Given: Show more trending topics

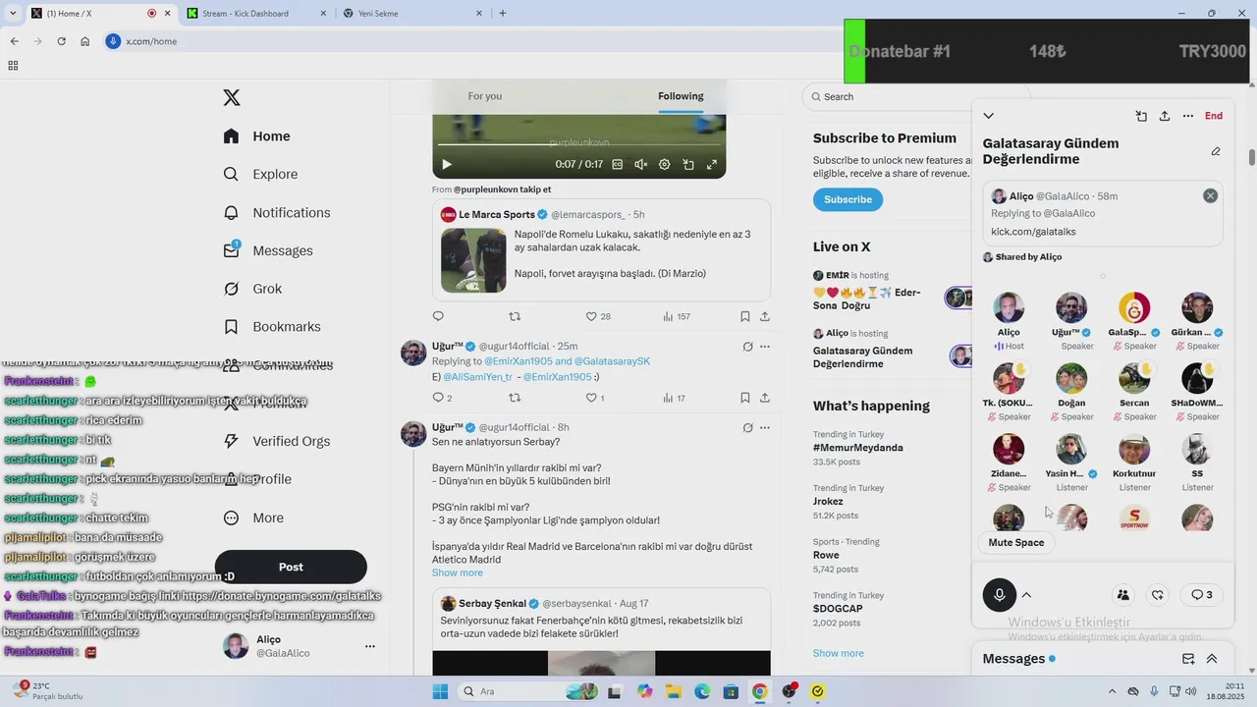Looking at the screenshot, I should coord(839,653).
